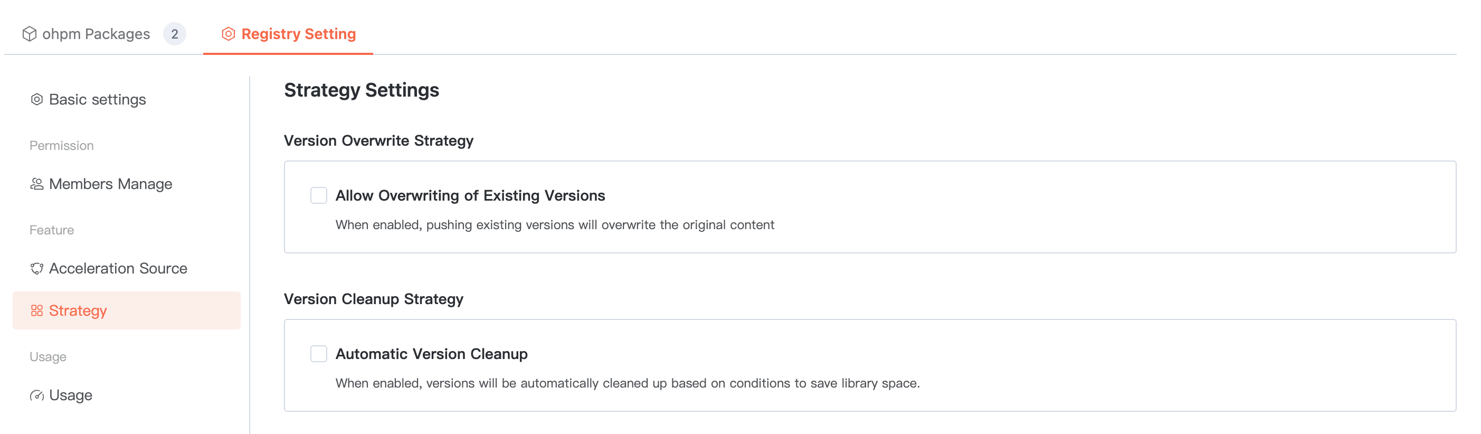The image size is (1481, 434).
Task: Click the Acceleration Source icon in sidebar
Action: (37, 268)
